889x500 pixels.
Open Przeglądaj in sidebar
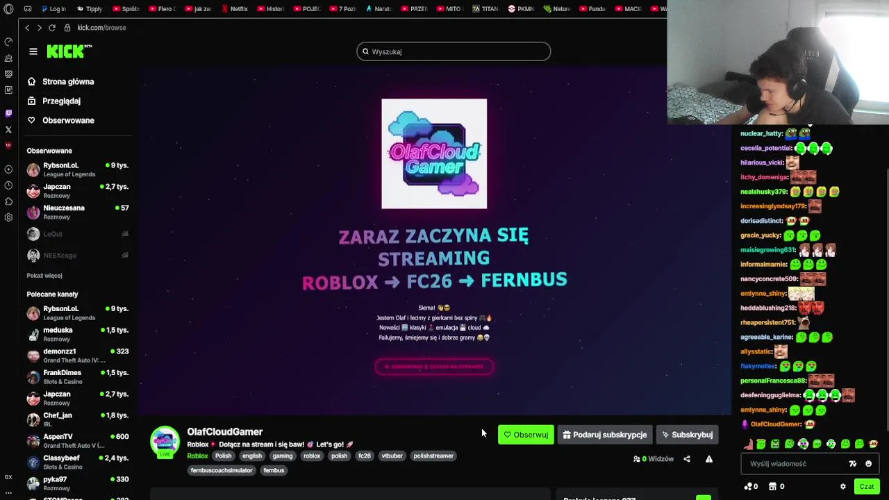(60, 101)
